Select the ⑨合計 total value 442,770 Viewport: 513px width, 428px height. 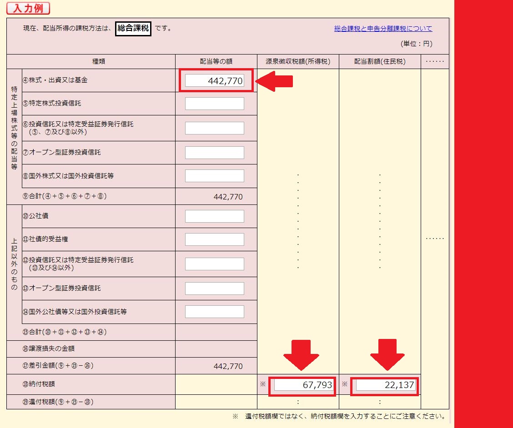(228, 197)
